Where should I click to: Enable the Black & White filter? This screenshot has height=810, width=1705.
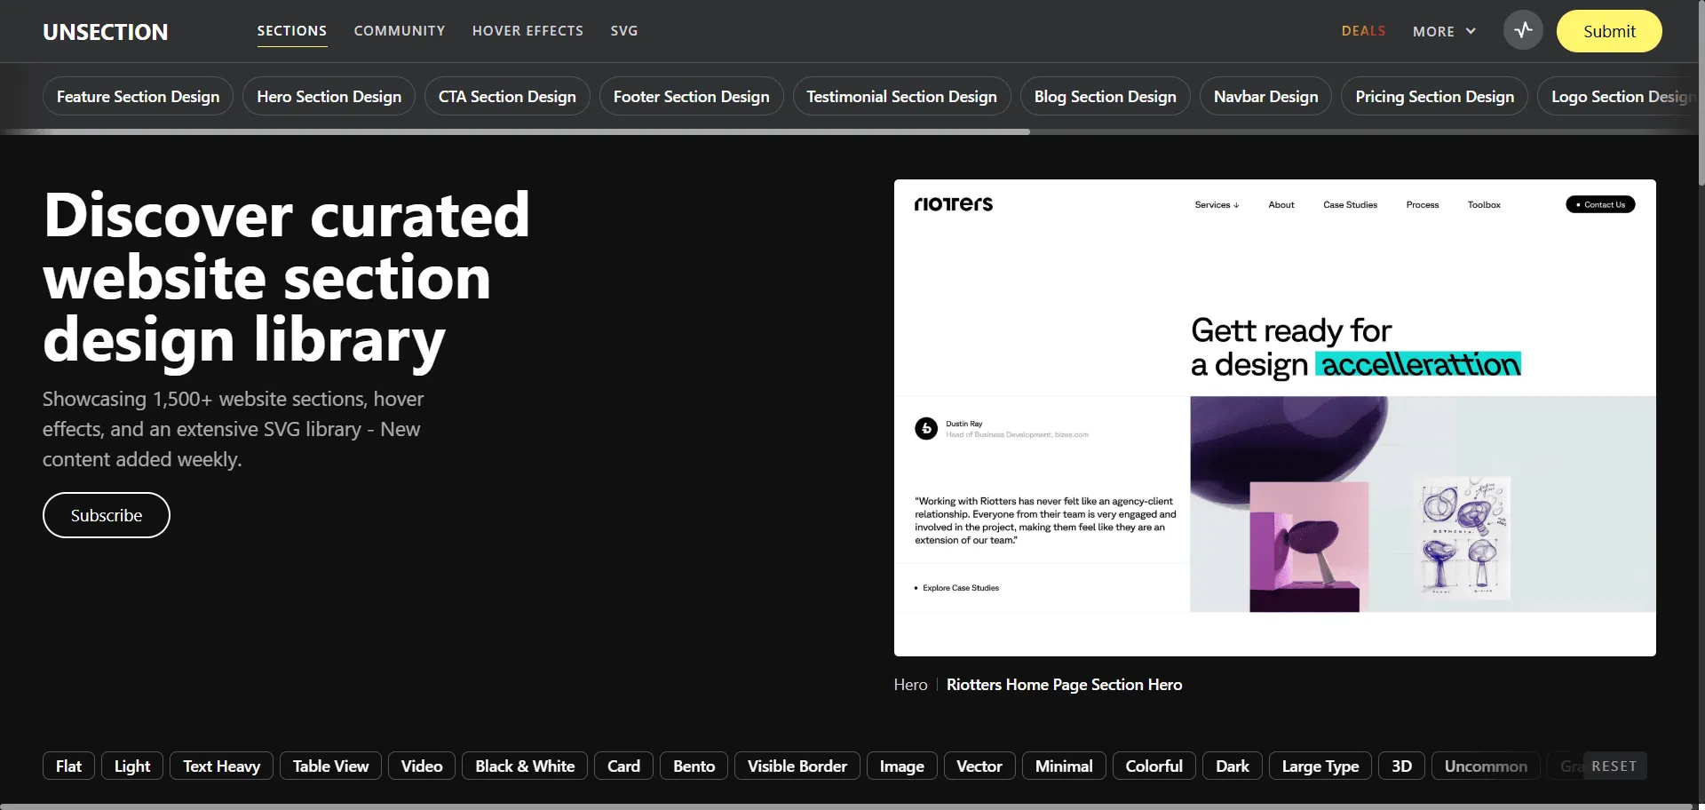click(524, 766)
